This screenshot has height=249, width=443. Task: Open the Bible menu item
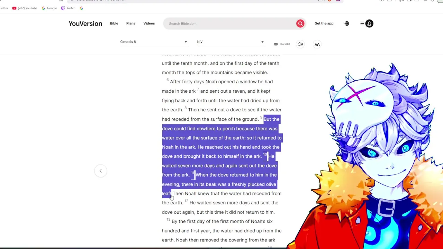(114, 23)
